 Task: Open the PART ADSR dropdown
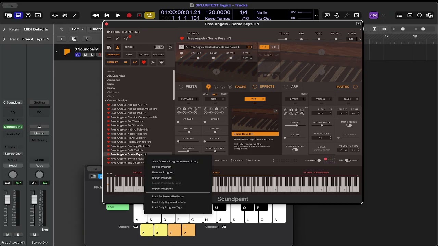[x=188, y=99]
